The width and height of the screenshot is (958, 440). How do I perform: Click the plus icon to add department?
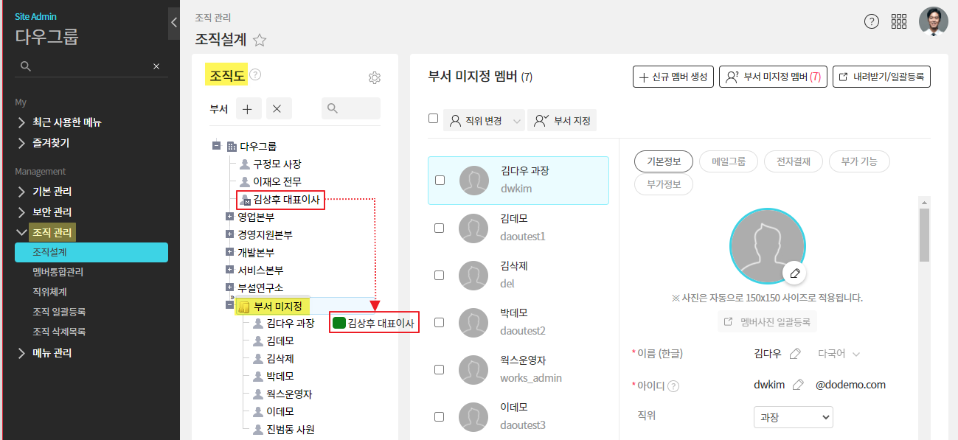pyautogui.click(x=247, y=108)
